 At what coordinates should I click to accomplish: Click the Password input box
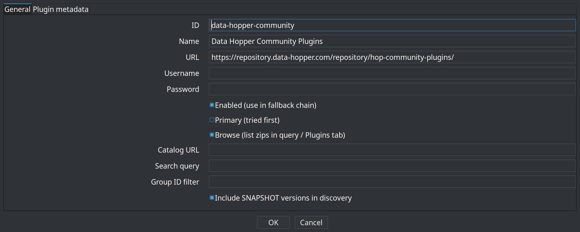[392, 89]
